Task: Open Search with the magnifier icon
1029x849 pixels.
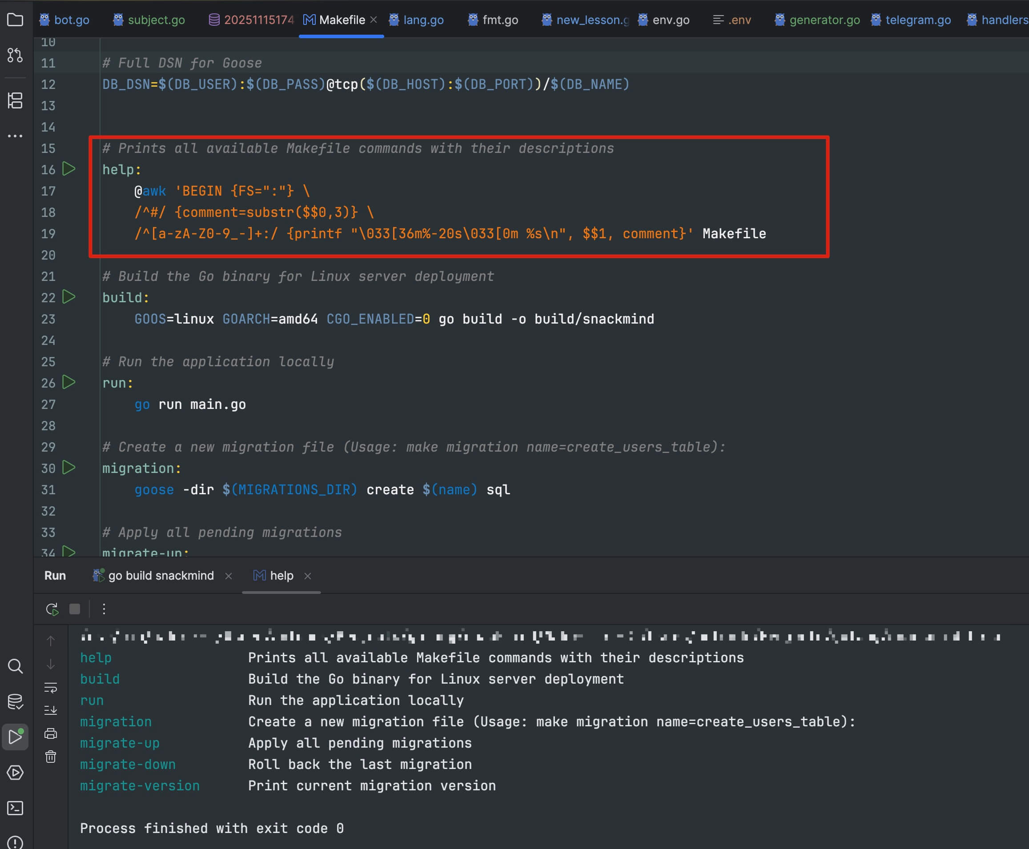Action: (15, 666)
